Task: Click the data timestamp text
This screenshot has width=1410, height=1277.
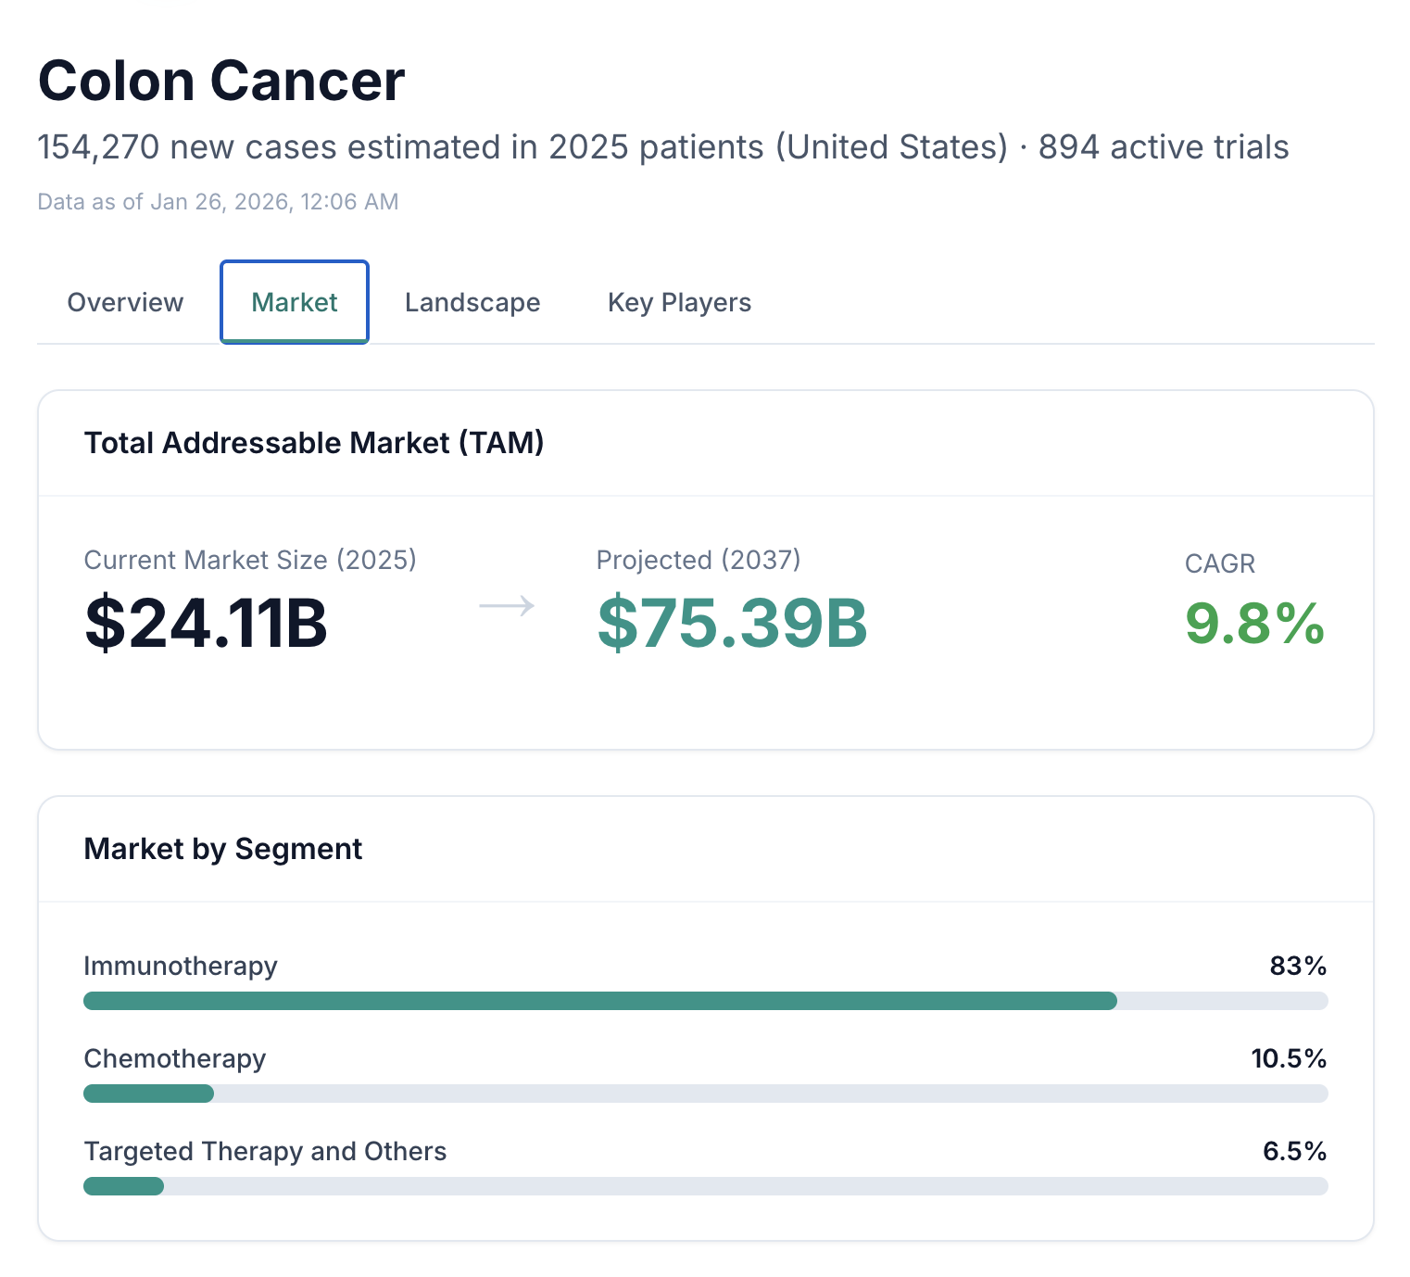Action: point(218,201)
